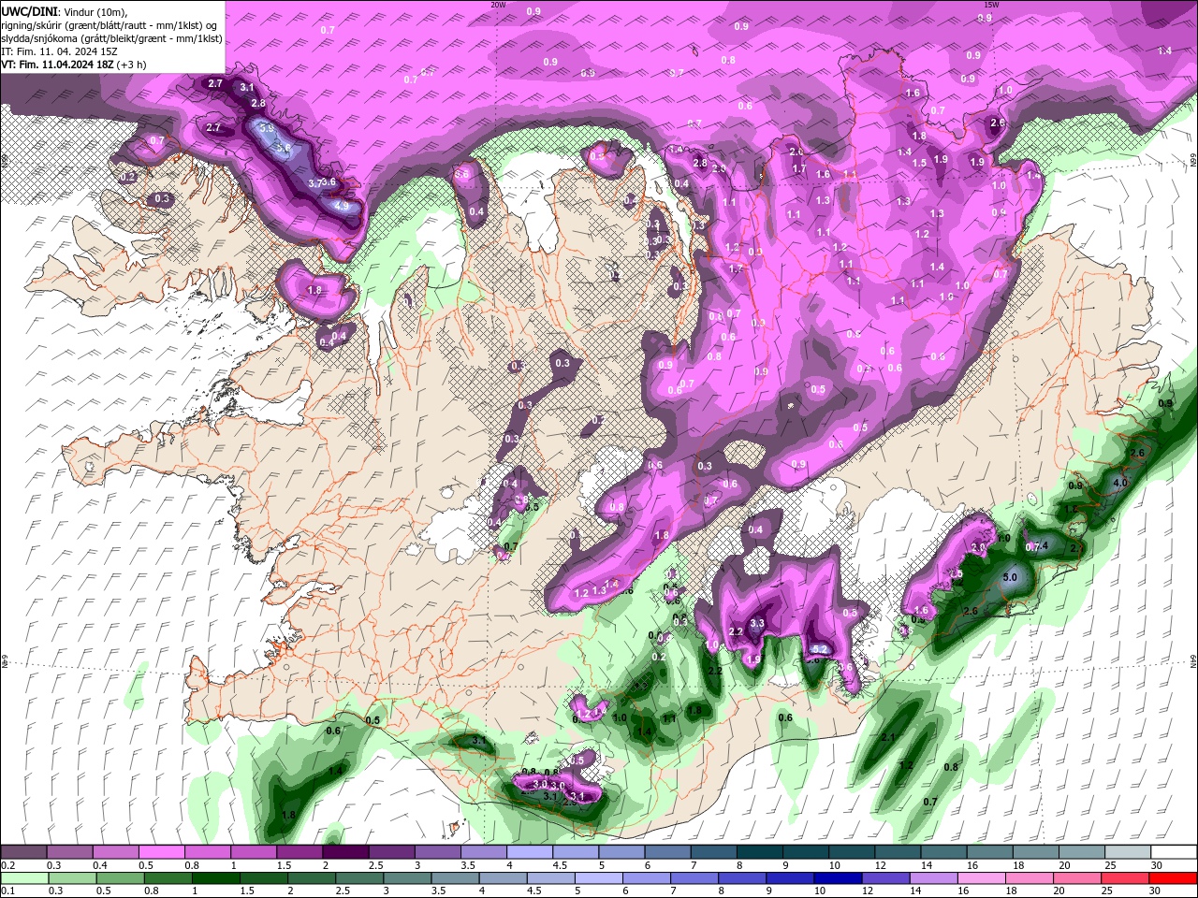Click the 'VT: Fim. 11.04.2024 18Z (+3 h)' line
The image size is (1198, 898).
[x=74, y=65]
